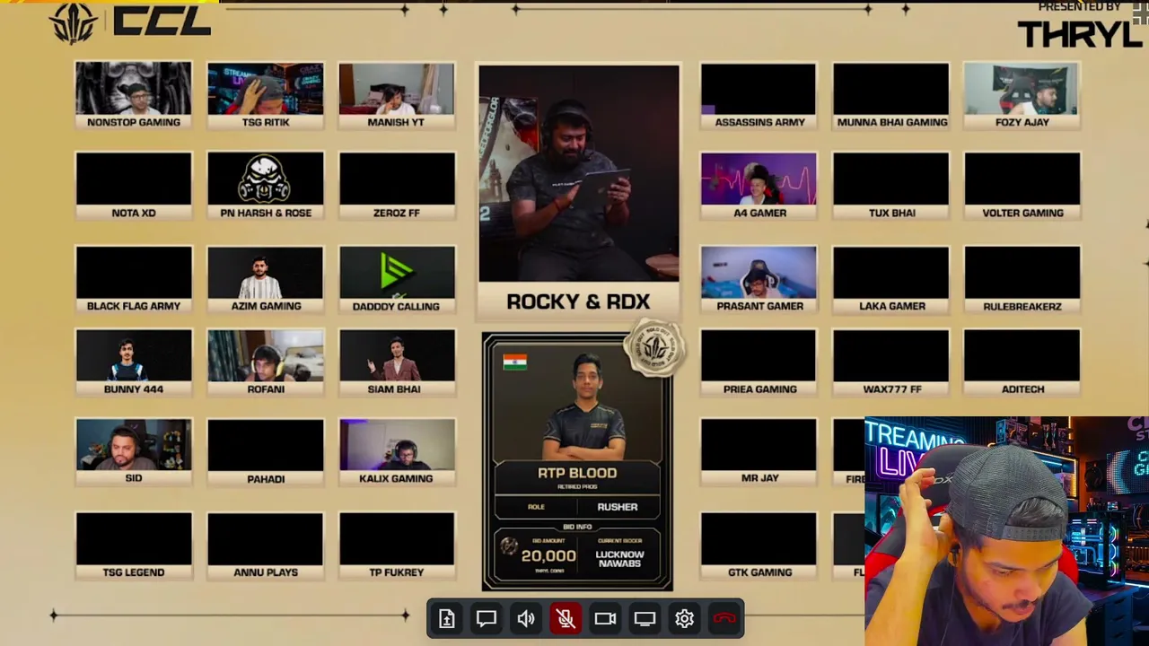The height and width of the screenshot is (646, 1149).
Task: Select the ROFANI video tile
Action: (266, 362)
